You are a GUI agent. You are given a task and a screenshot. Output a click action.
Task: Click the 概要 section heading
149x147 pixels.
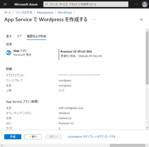pyautogui.click(x=9, y=44)
